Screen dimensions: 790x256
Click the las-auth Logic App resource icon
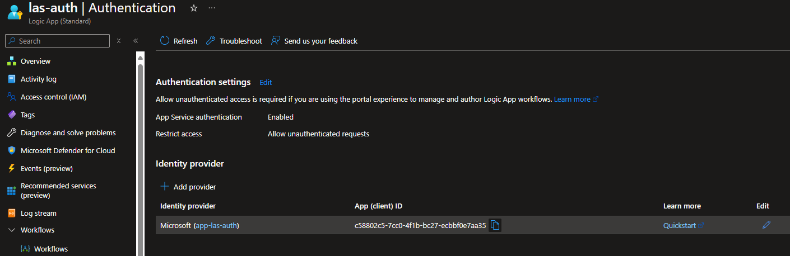coord(15,12)
